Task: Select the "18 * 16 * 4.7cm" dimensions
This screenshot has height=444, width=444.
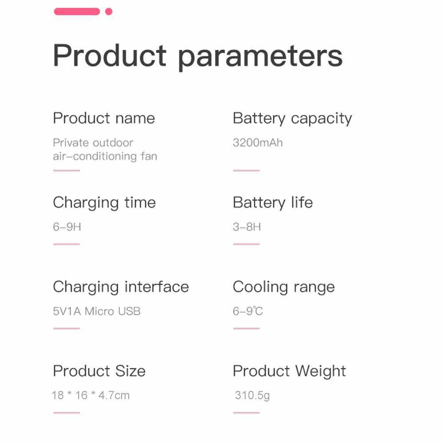Action: coord(91,395)
